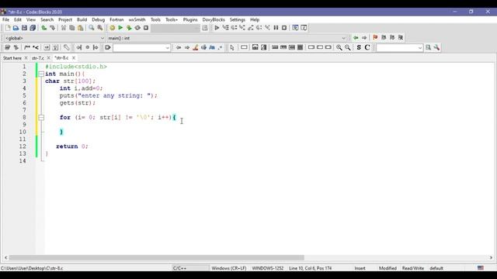Open the Debug menu

pyautogui.click(x=99, y=19)
